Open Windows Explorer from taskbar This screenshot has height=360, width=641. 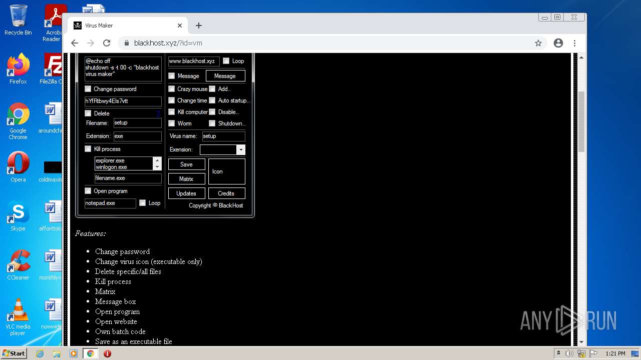tap(57, 353)
